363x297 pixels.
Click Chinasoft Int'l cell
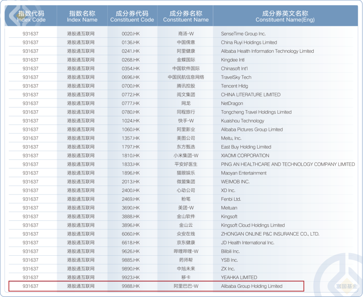coord(234,69)
